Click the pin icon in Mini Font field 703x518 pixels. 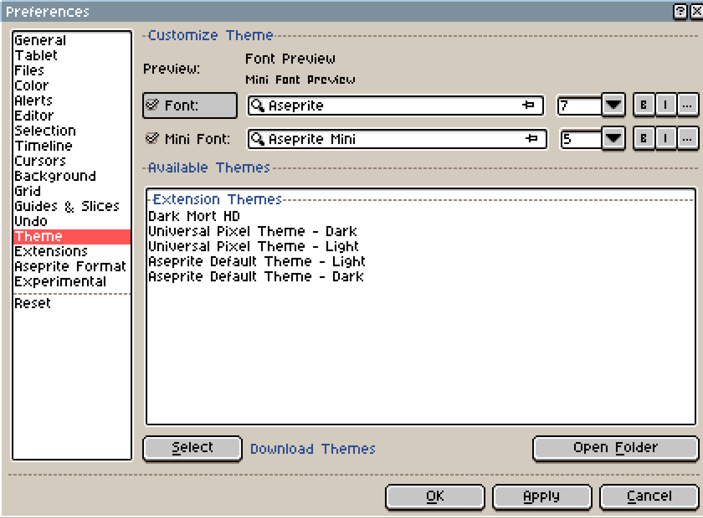[x=532, y=138]
